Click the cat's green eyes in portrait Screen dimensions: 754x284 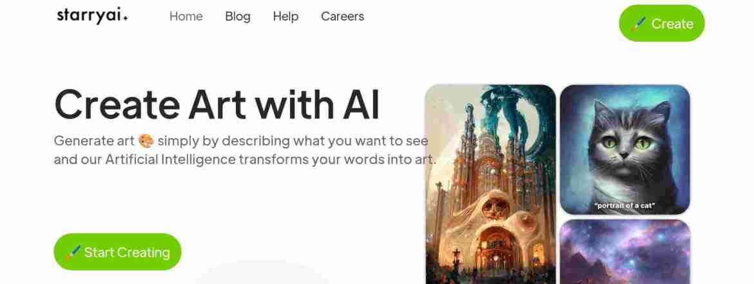click(624, 142)
